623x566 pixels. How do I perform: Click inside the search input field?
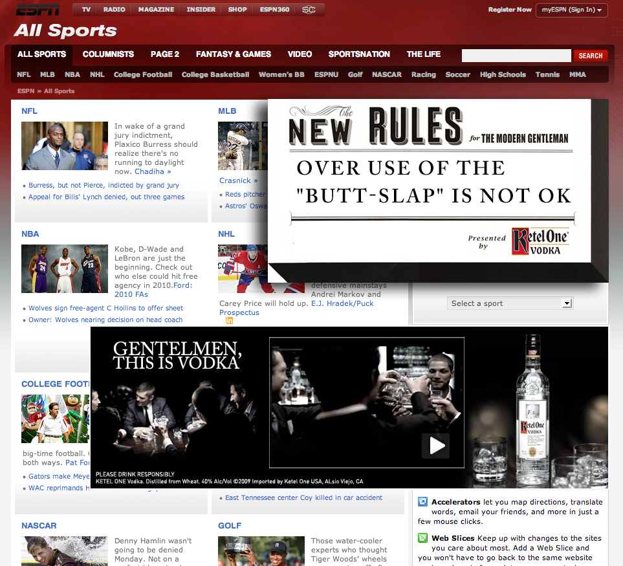[516, 56]
